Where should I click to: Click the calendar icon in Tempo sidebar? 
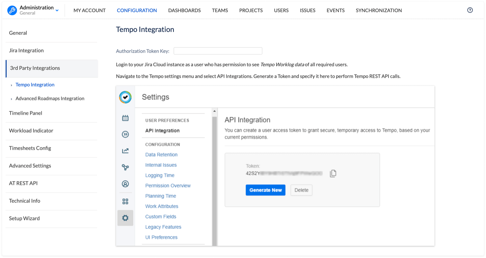tap(125, 118)
